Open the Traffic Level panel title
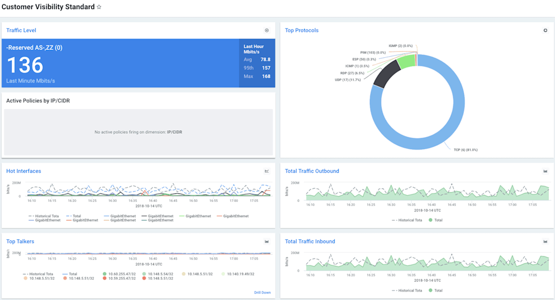Viewport: 555px width, 300px height. (22, 31)
